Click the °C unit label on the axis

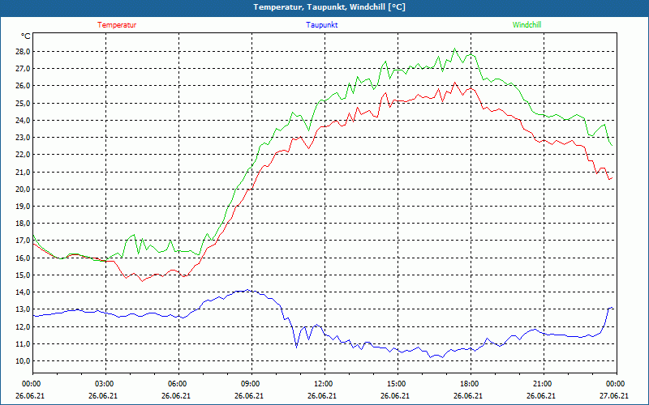pos(25,36)
